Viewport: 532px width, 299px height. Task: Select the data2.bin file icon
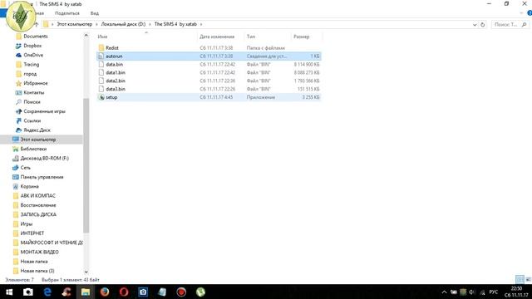tap(101, 81)
